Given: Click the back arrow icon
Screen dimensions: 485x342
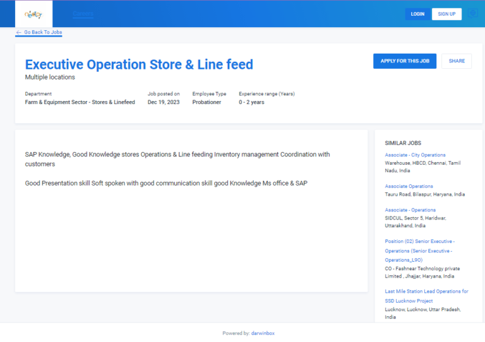Looking at the screenshot, I should tap(19, 32).
